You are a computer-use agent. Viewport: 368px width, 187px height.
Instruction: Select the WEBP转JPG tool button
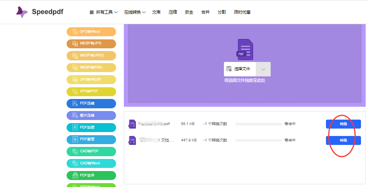pyautogui.click(x=91, y=44)
